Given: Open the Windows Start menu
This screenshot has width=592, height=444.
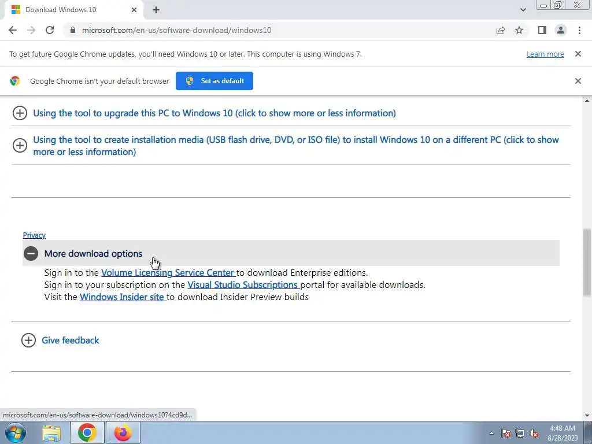Looking at the screenshot, I should pos(16,432).
